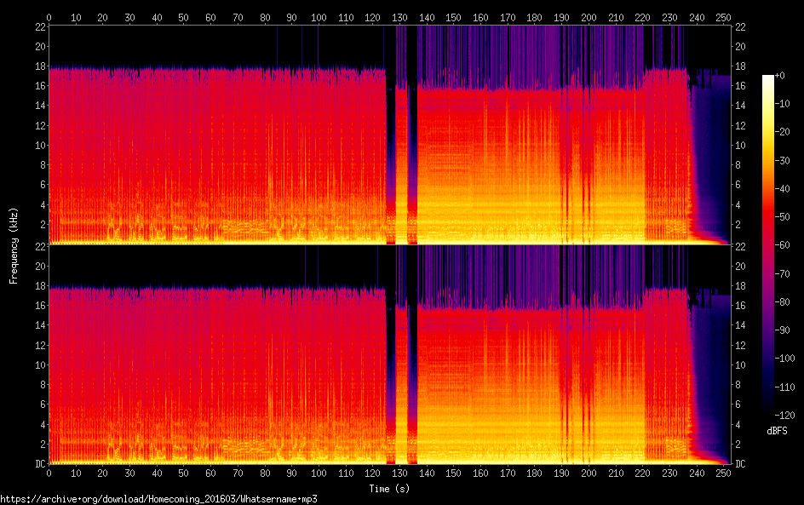Viewport: 804px width, 505px height.
Task: Select the 200 tick on the top time axis
Action: [x=588, y=17]
